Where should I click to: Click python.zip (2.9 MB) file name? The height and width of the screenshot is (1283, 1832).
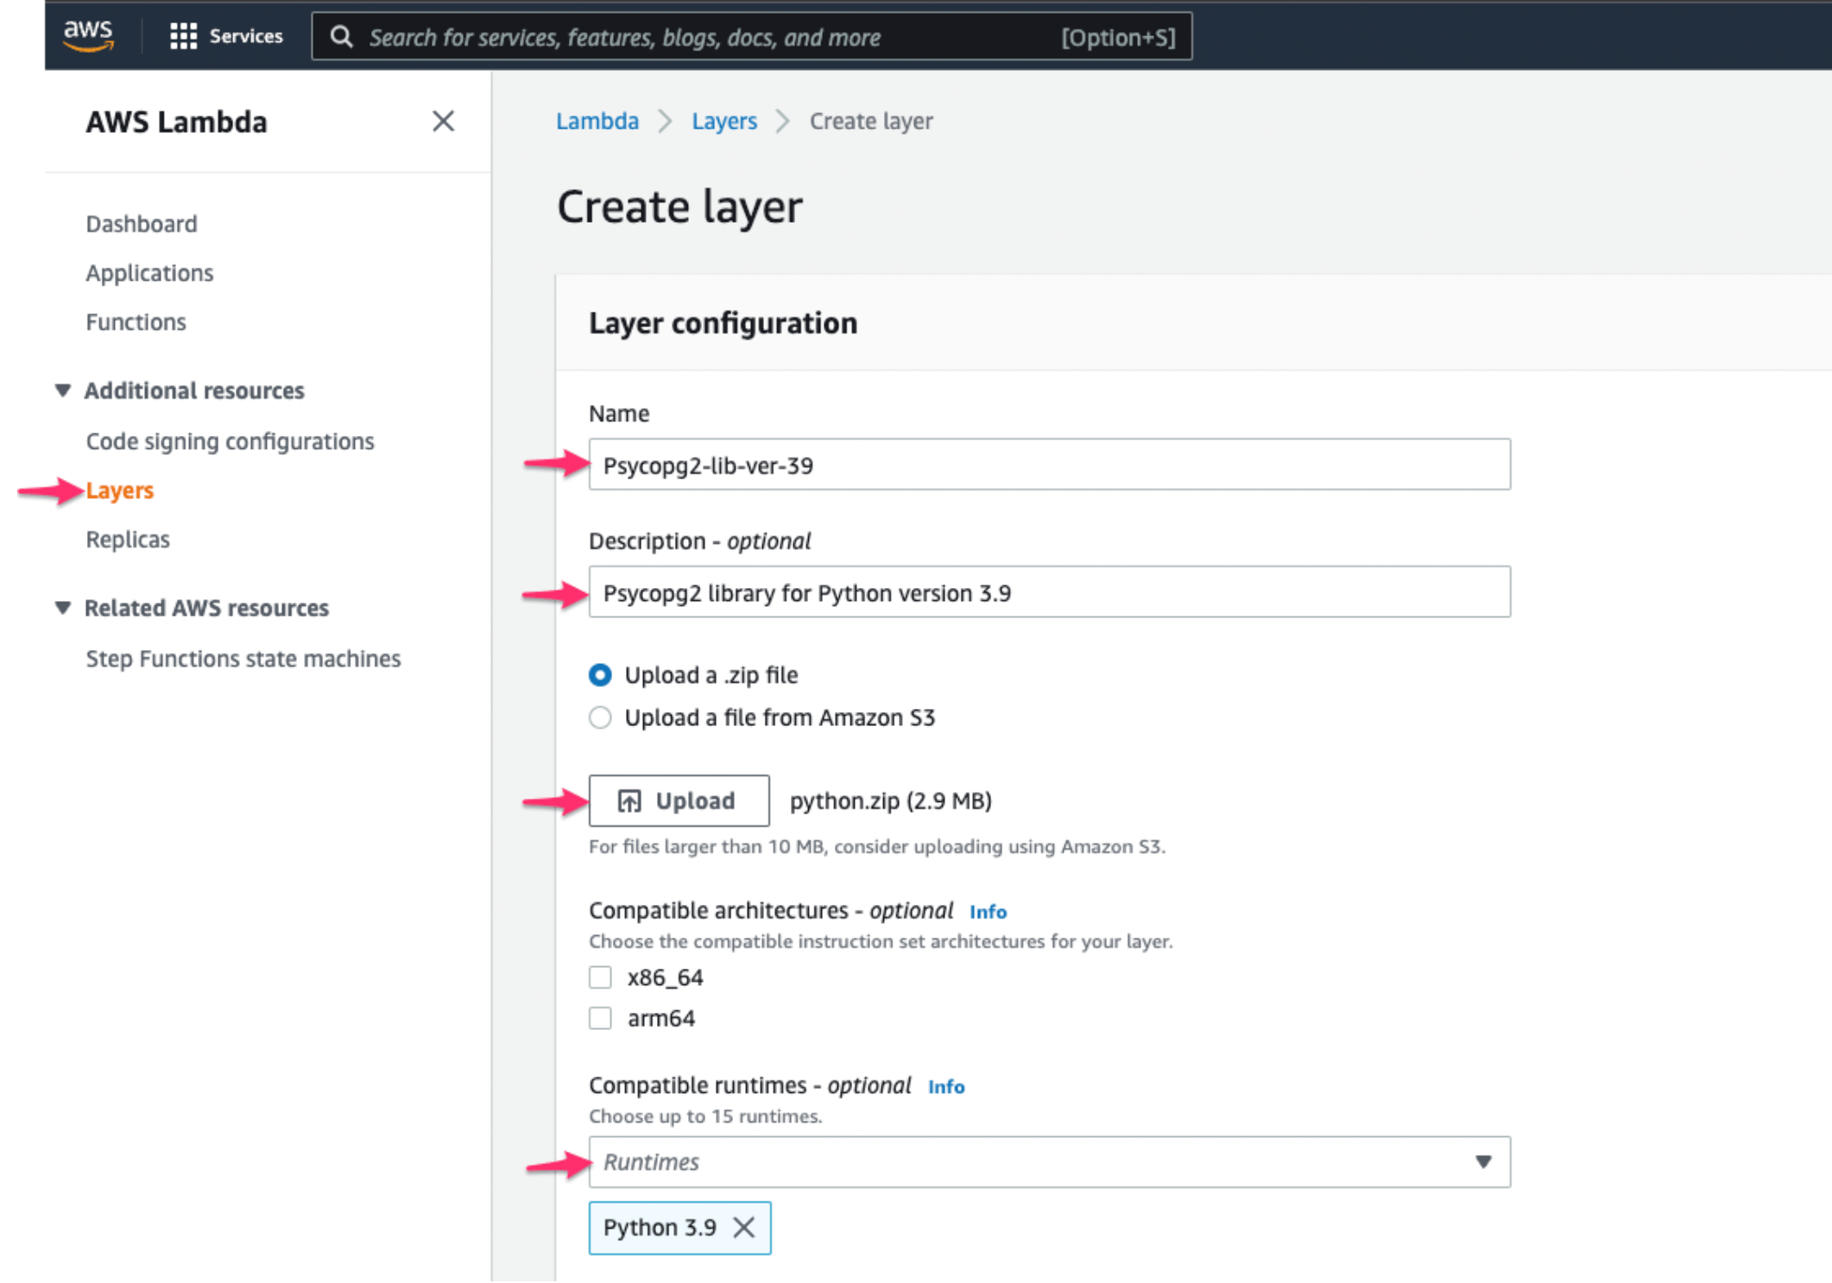891,800
